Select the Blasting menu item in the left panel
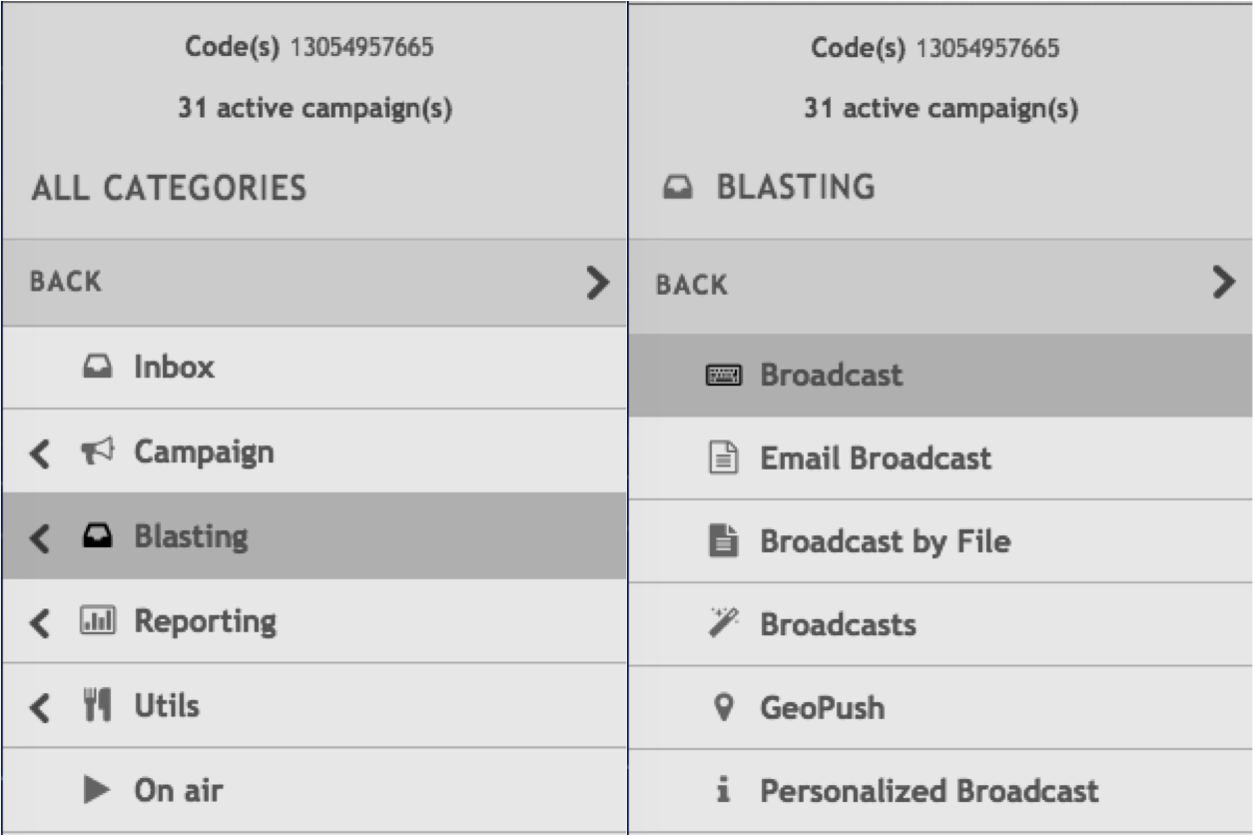Viewport: 1253px width, 836px height. (x=191, y=536)
